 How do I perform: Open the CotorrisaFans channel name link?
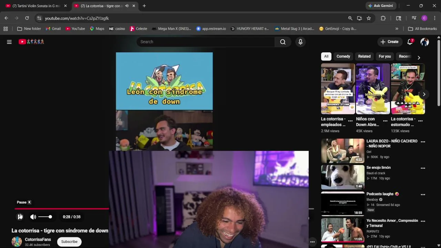tap(38, 239)
